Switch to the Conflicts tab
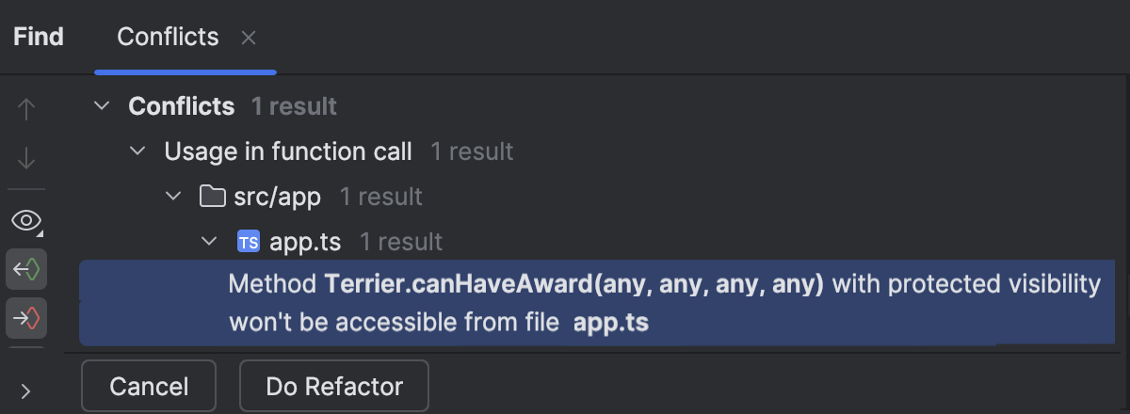Viewport: 1130px width, 414px height. 168,37
